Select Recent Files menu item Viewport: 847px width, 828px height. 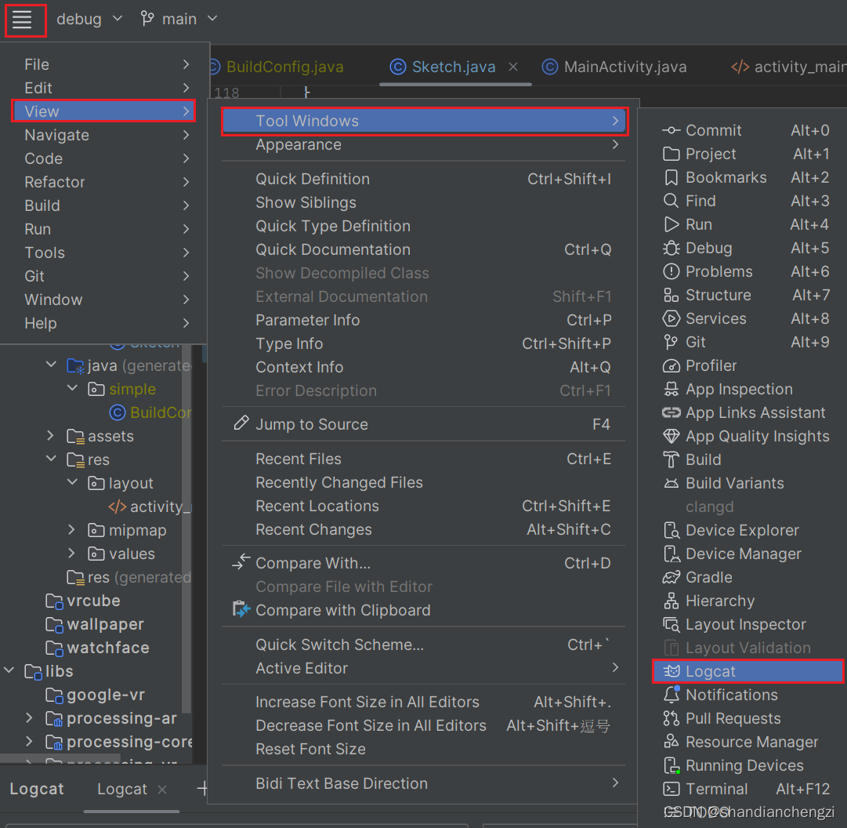pos(423,459)
